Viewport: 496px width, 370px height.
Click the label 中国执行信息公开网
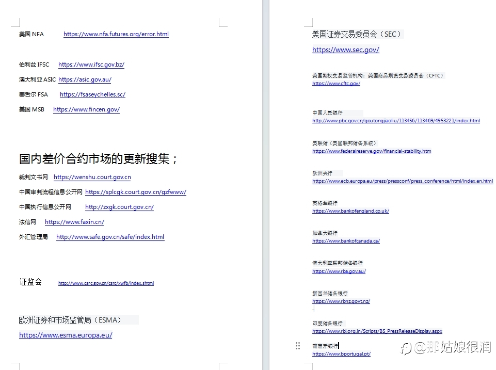pyautogui.click(x=45, y=207)
